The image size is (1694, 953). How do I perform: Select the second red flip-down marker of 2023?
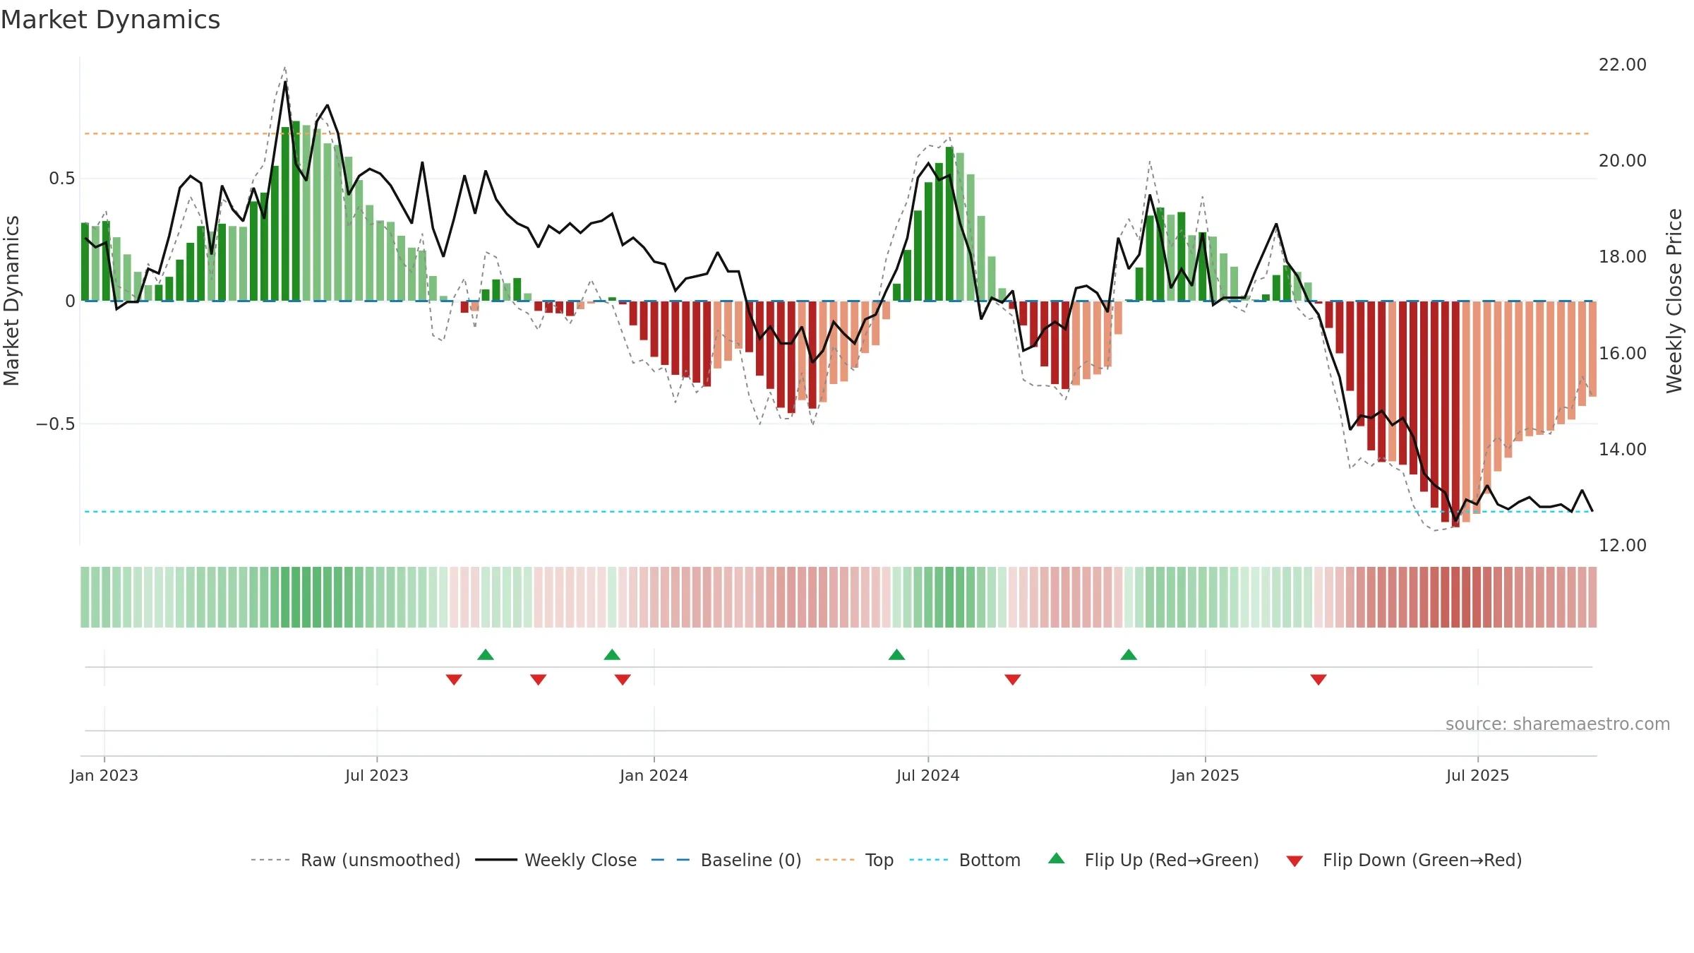pyautogui.click(x=538, y=680)
